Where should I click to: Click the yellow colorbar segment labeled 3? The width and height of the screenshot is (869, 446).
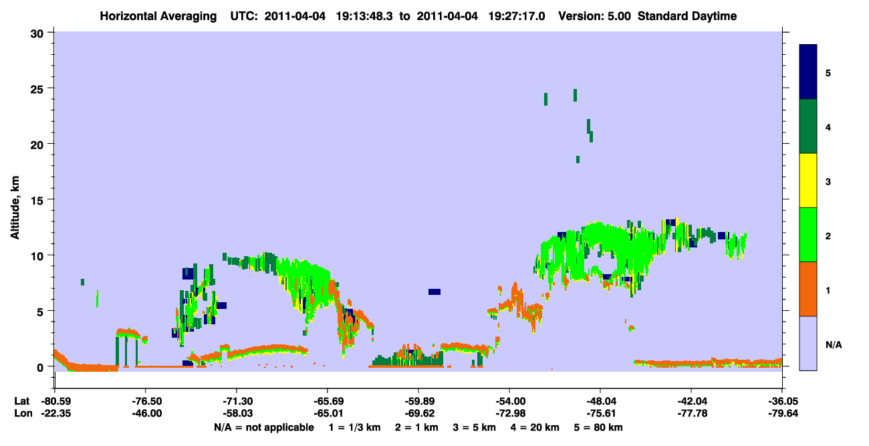808,181
